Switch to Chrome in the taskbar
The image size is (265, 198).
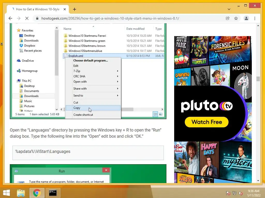tap(37, 193)
